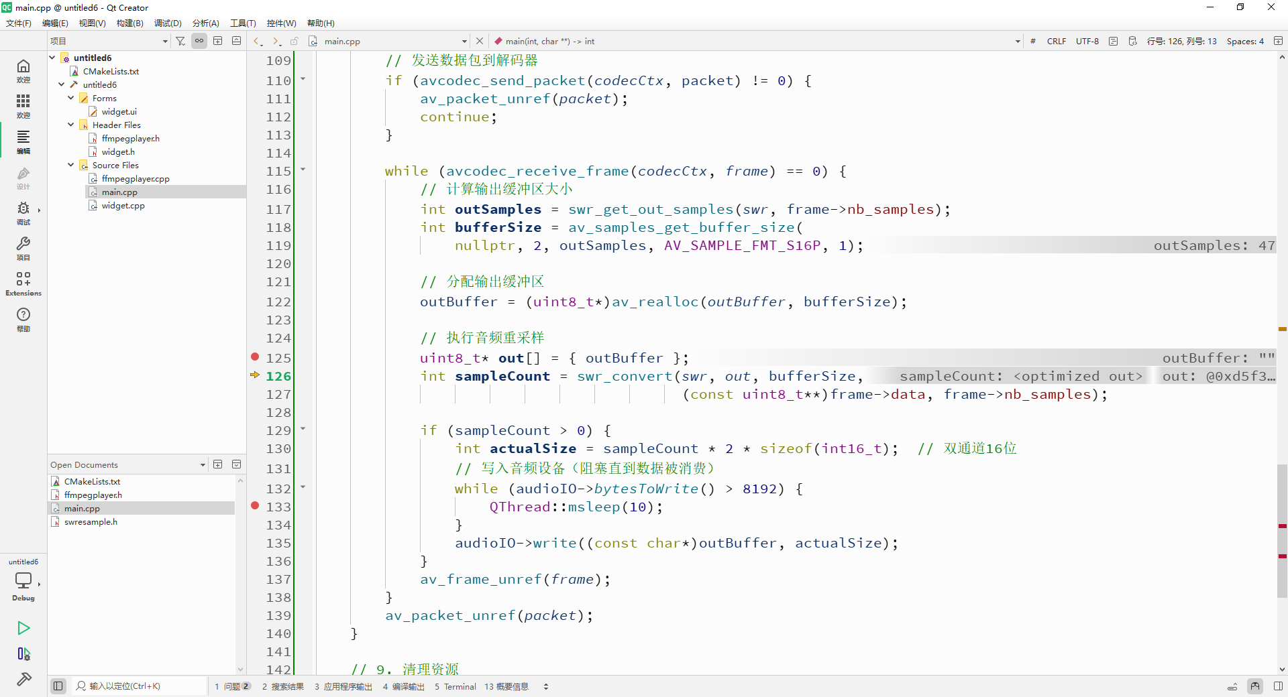Open swresample.h from Open Documents

click(91, 521)
